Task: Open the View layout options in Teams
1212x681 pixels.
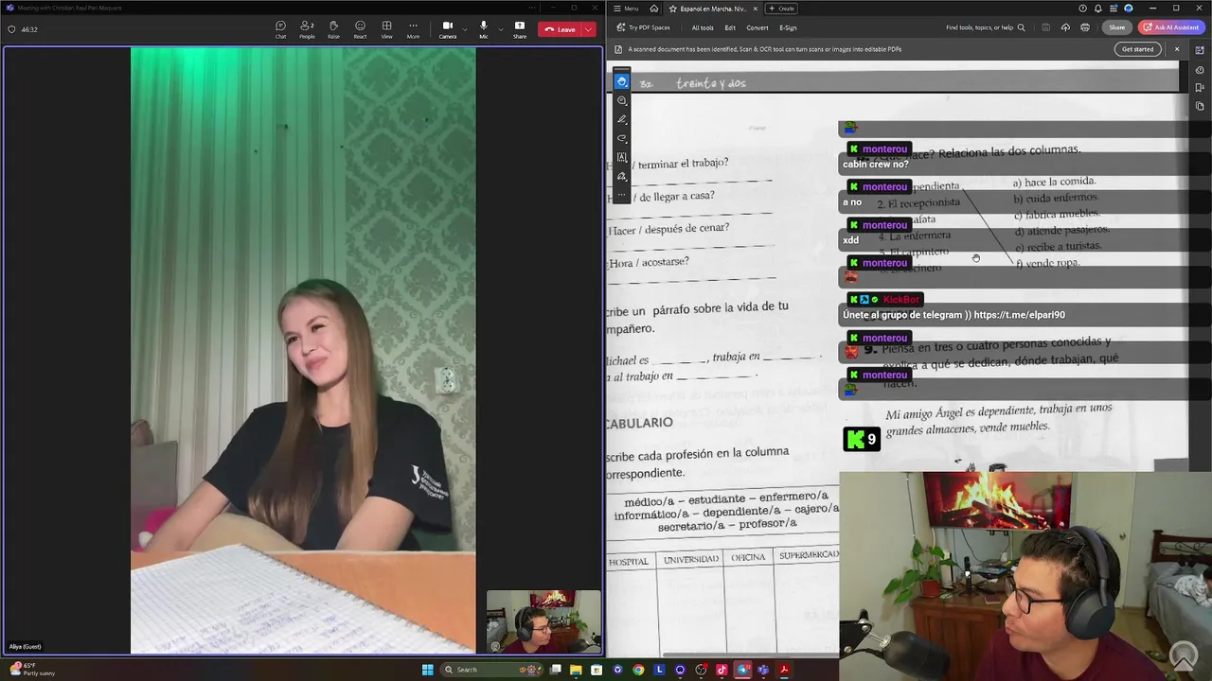Action: 386,29
